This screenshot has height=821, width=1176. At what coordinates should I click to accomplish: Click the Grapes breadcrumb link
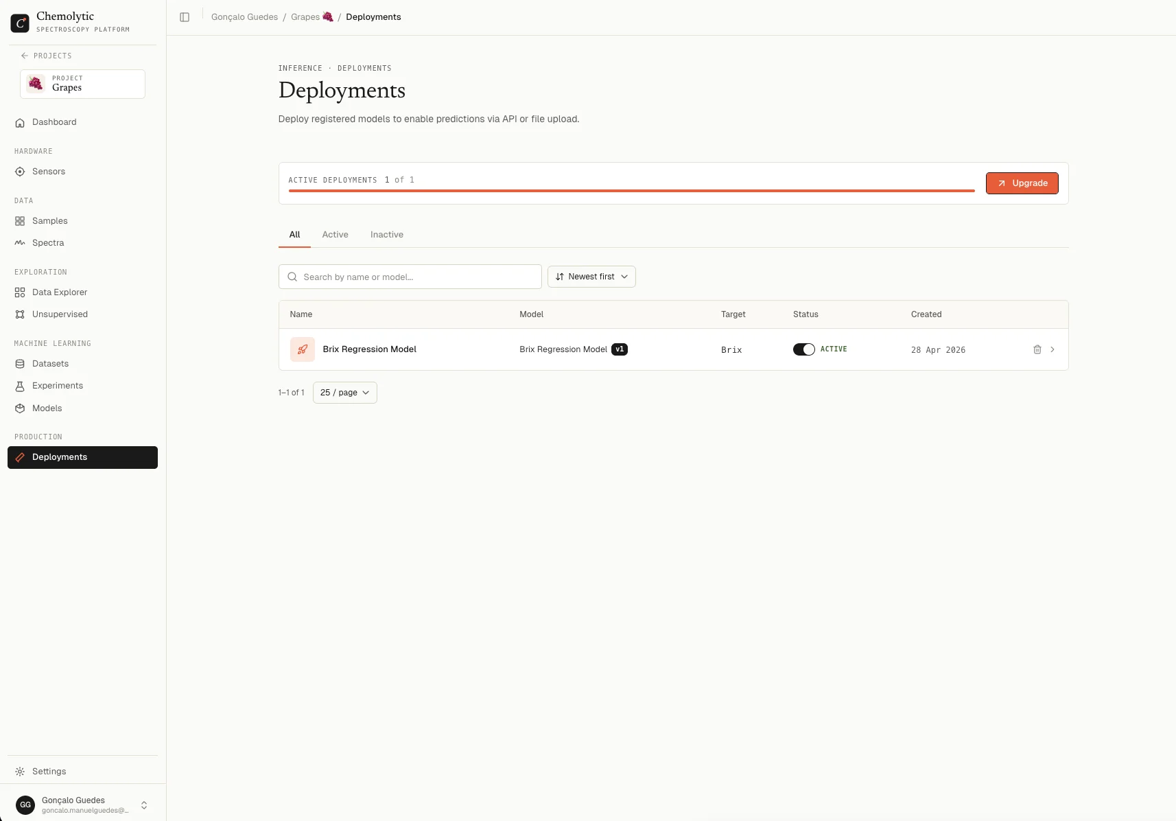point(312,17)
